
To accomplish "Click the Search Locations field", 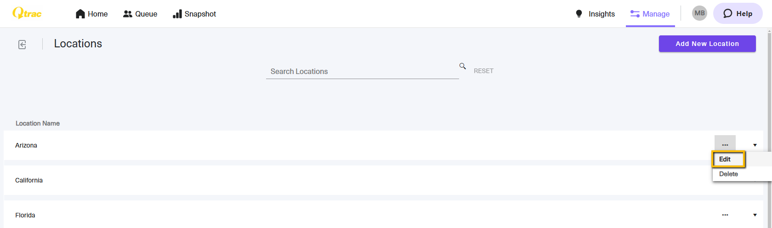I will (x=362, y=71).
